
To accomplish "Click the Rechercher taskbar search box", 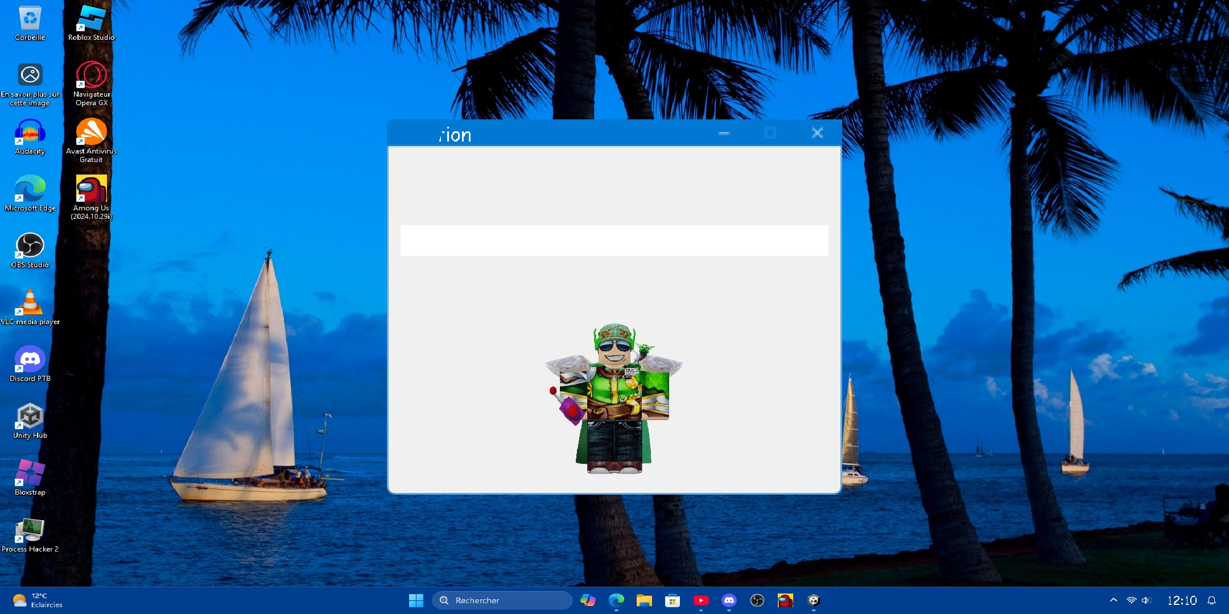I will pos(502,600).
